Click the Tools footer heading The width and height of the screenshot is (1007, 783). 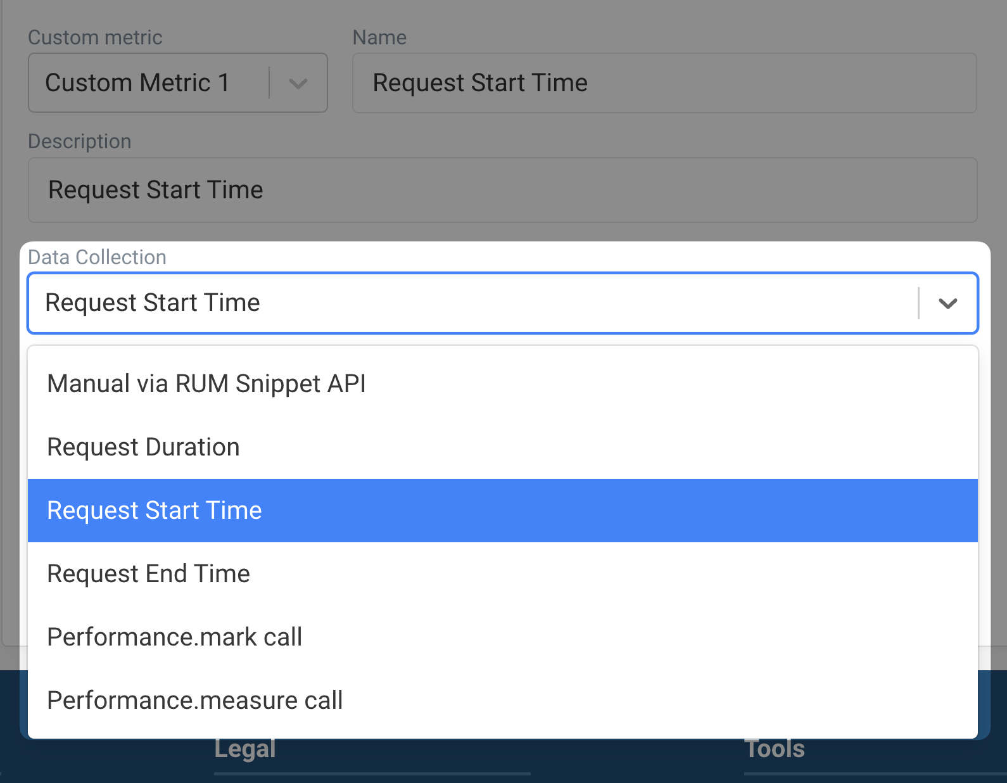click(x=775, y=749)
